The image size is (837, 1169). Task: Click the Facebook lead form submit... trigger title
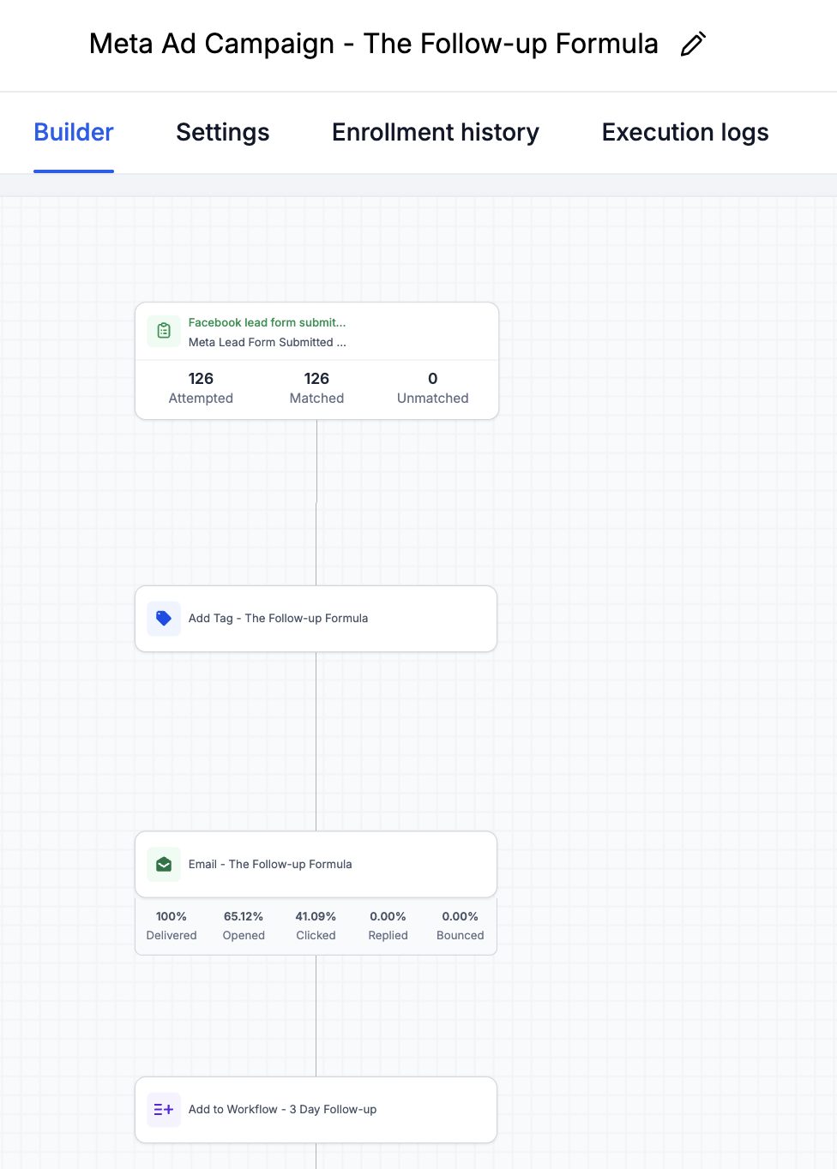pos(267,322)
